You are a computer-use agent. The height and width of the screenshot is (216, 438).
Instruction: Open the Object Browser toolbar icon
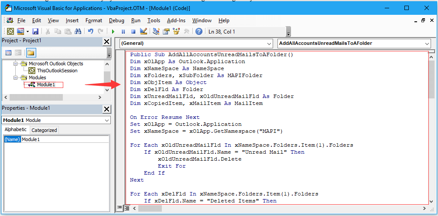176,31
